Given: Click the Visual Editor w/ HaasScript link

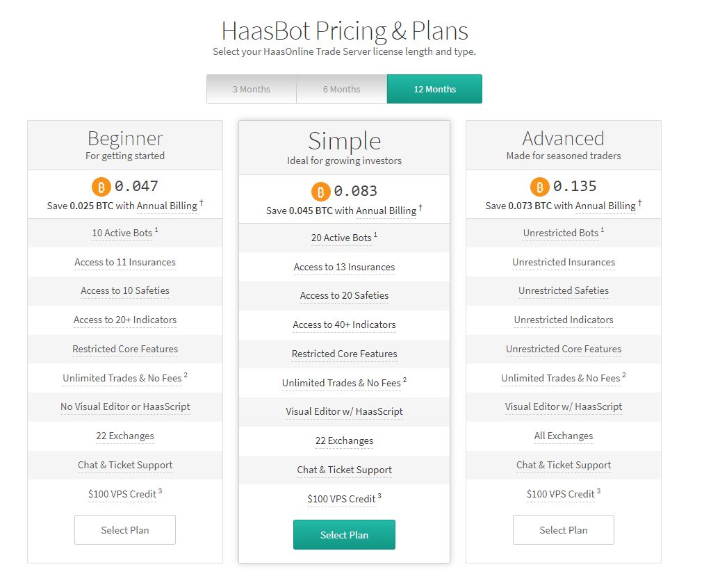Looking at the screenshot, I should click(x=344, y=411).
